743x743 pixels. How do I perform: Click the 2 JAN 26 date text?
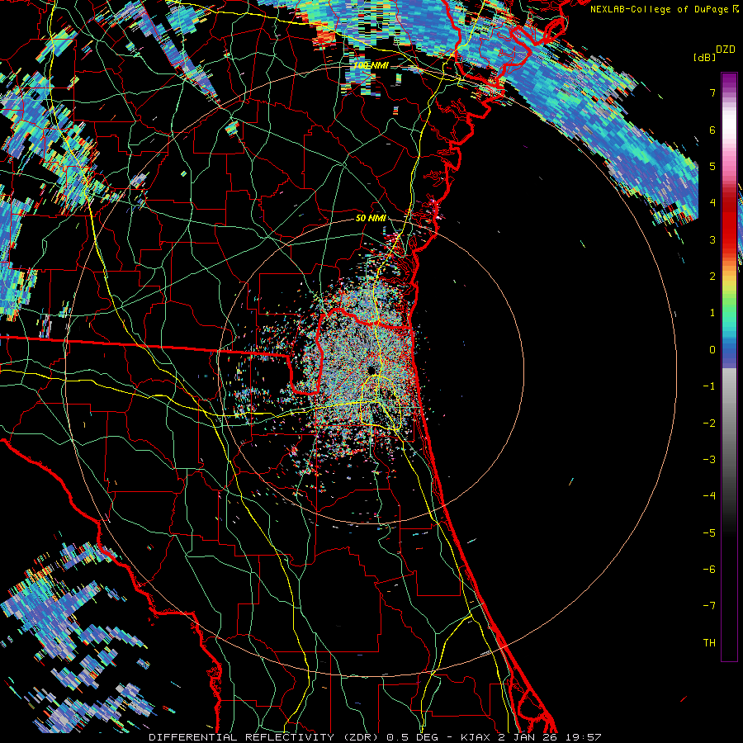point(528,737)
